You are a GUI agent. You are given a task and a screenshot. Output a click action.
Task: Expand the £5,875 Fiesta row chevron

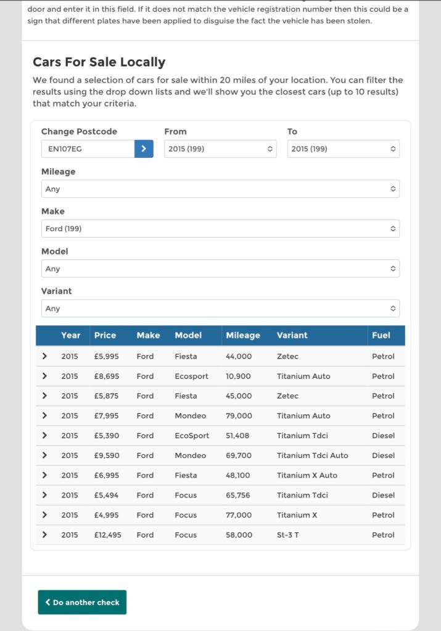(44, 396)
